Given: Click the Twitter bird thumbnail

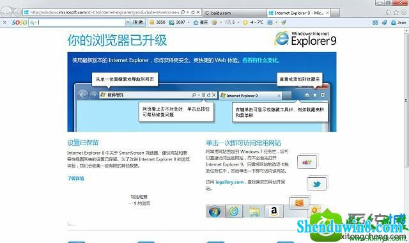Looking at the screenshot, I should coord(317,184).
